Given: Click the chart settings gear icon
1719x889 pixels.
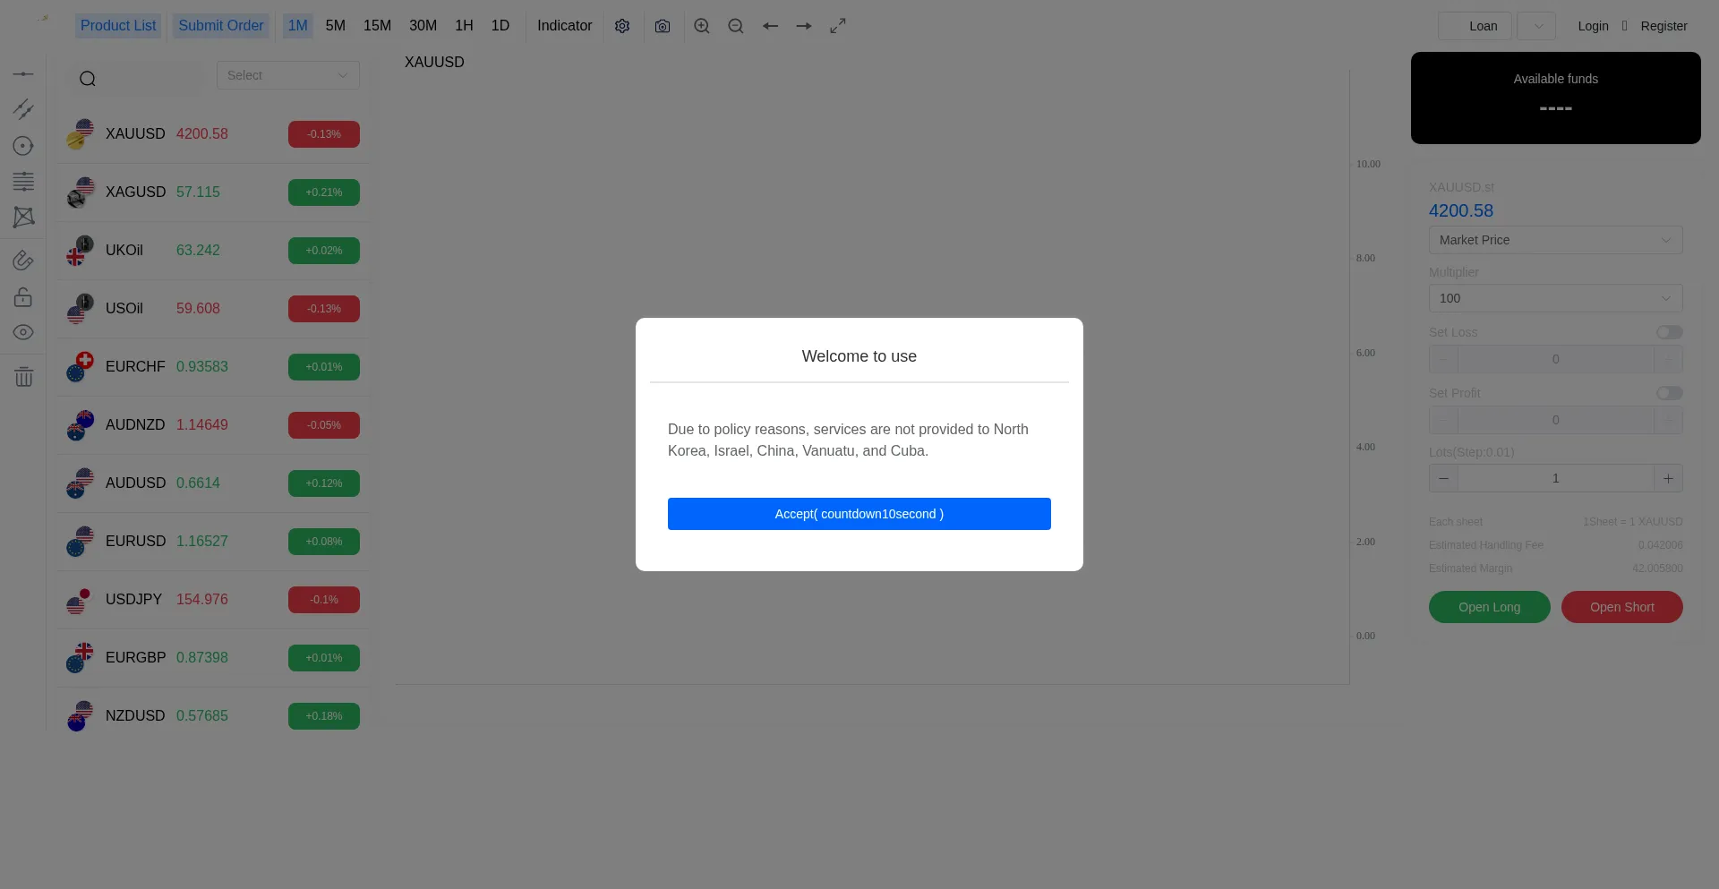Looking at the screenshot, I should click(x=622, y=26).
